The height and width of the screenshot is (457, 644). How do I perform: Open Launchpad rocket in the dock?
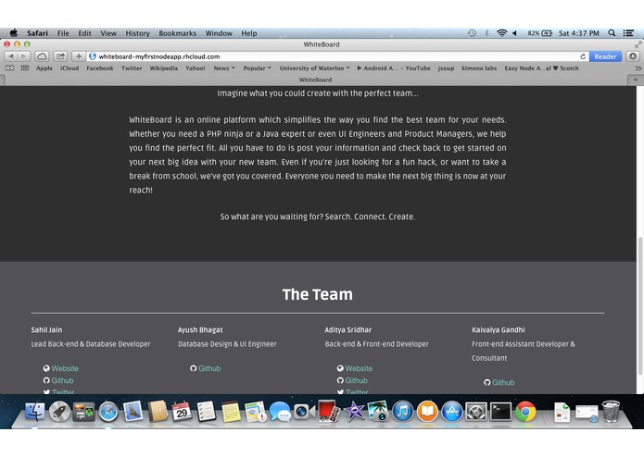[59, 411]
